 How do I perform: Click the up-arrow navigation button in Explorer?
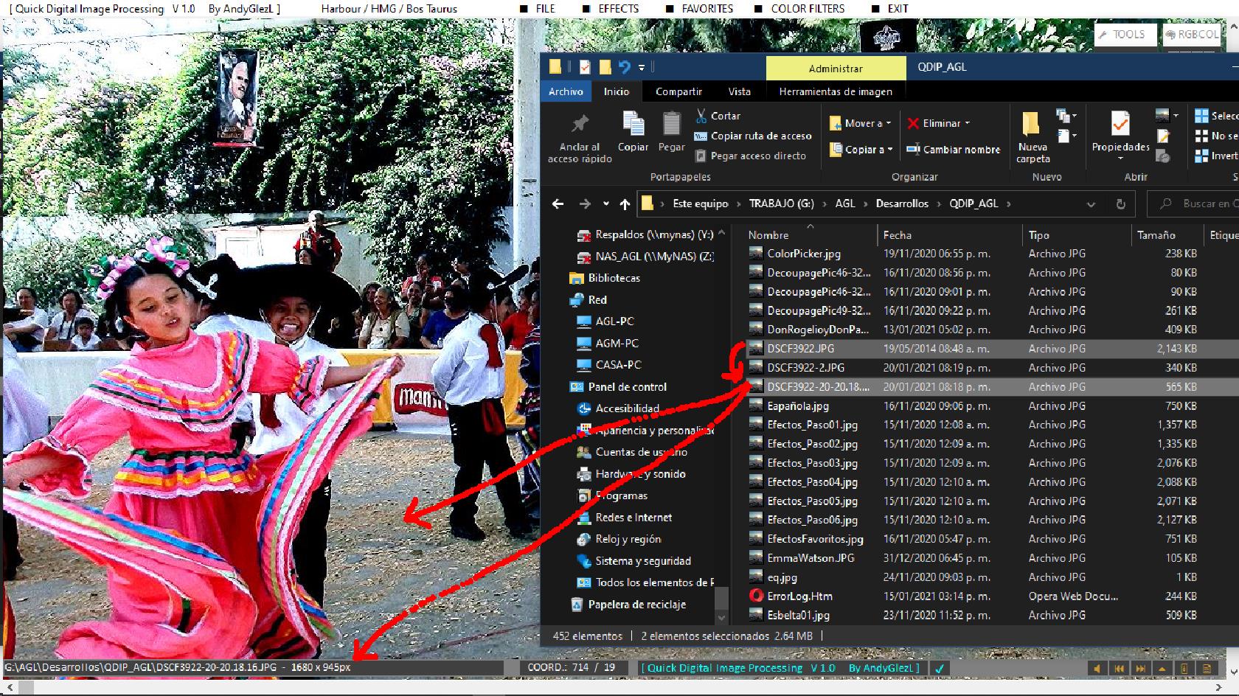625,204
